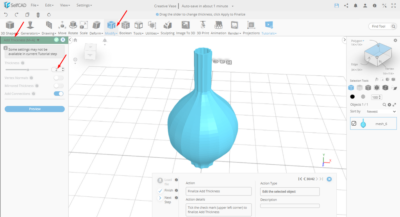400x217 pixels.
Task: Open the Image To 3D tool
Action: pyautogui.click(x=186, y=28)
